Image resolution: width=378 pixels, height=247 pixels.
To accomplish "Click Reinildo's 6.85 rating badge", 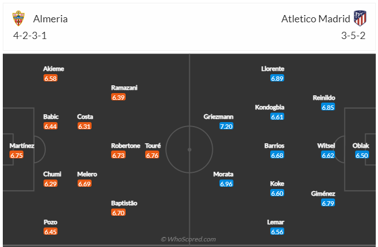I will click(328, 107).
